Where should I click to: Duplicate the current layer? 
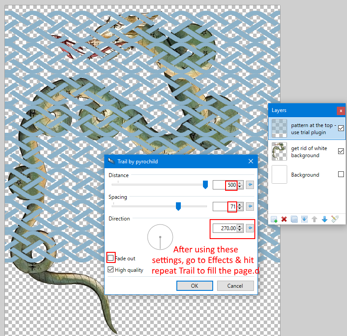pyautogui.click(x=294, y=219)
